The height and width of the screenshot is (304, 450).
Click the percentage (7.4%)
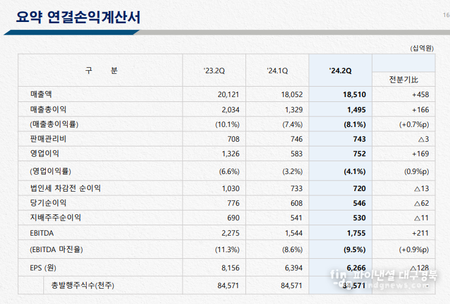click(292, 125)
